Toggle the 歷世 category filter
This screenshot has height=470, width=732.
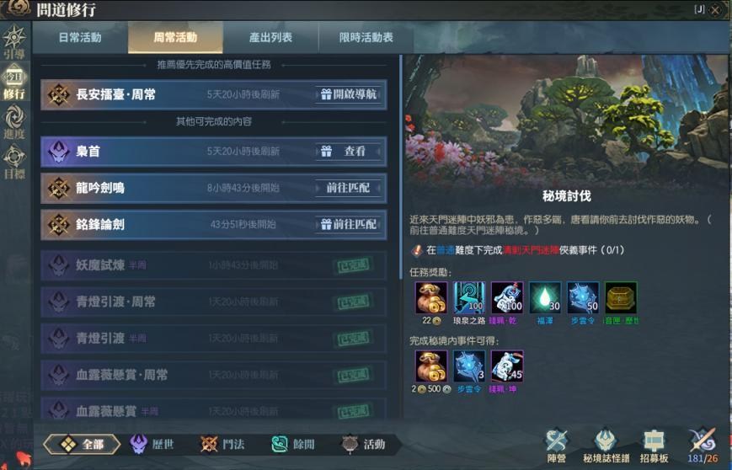tap(152, 445)
